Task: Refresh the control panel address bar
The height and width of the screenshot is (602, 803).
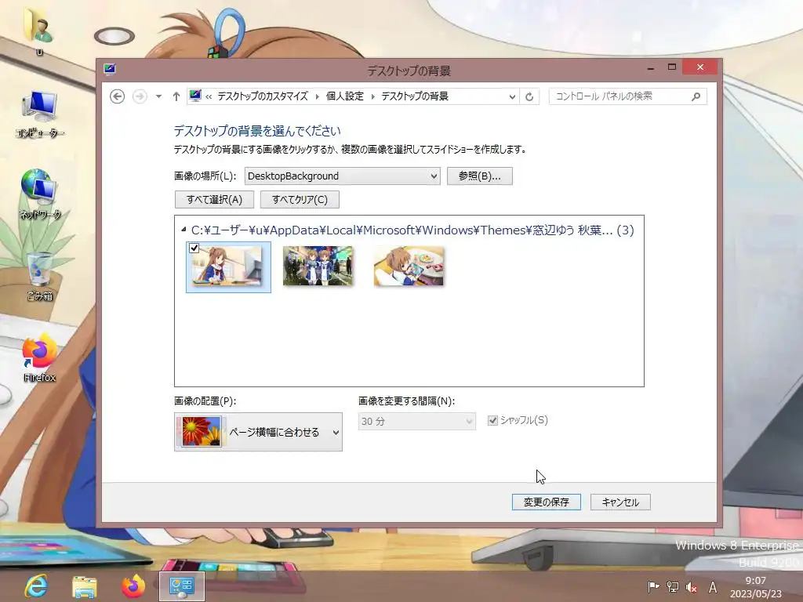Action: (x=529, y=96)
